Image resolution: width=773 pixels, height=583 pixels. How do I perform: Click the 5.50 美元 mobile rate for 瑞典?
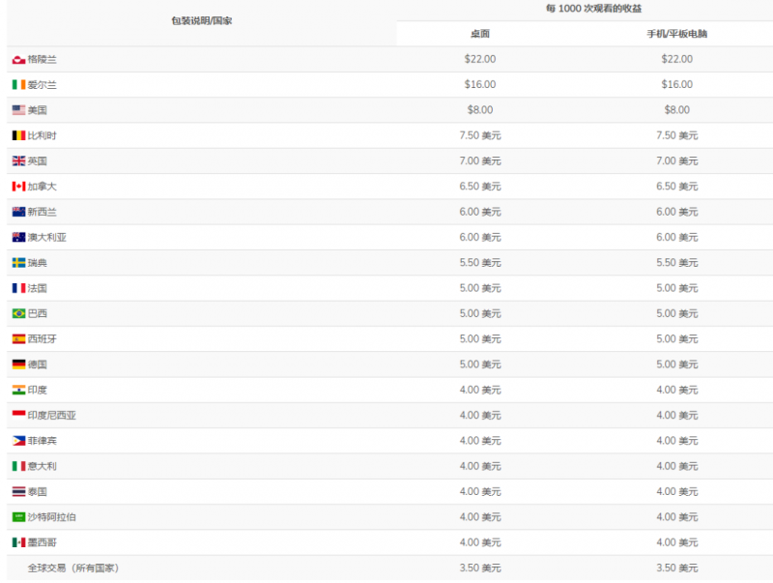(x=676, y=263)
